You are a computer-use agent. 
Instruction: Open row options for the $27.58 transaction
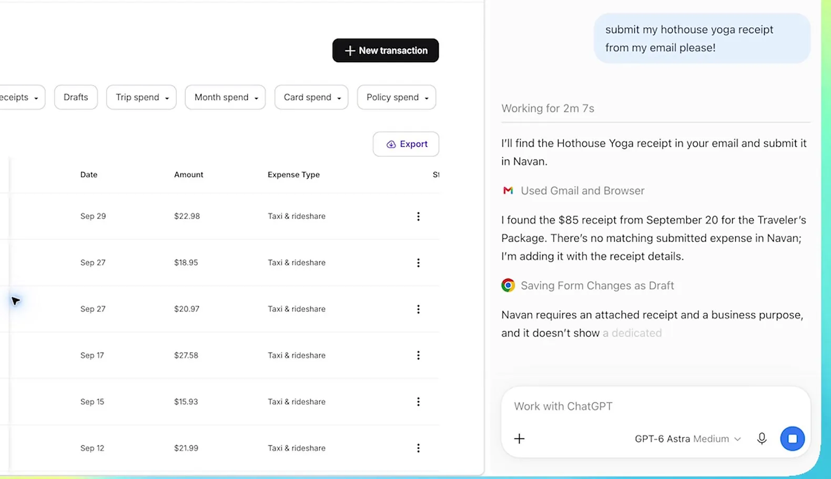[x=418, y=355]
